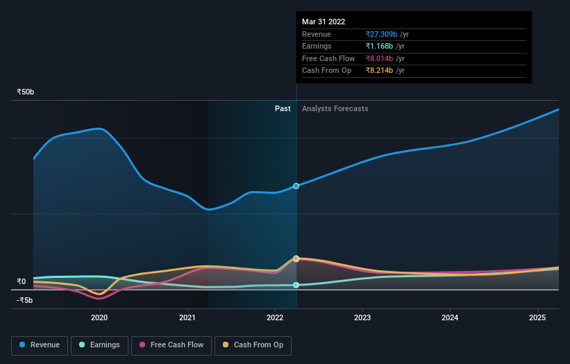Click the ₹1.168b earnings value in tooltip
The image size is (570, 364).
pyautogui.click(x=379, y=46)
